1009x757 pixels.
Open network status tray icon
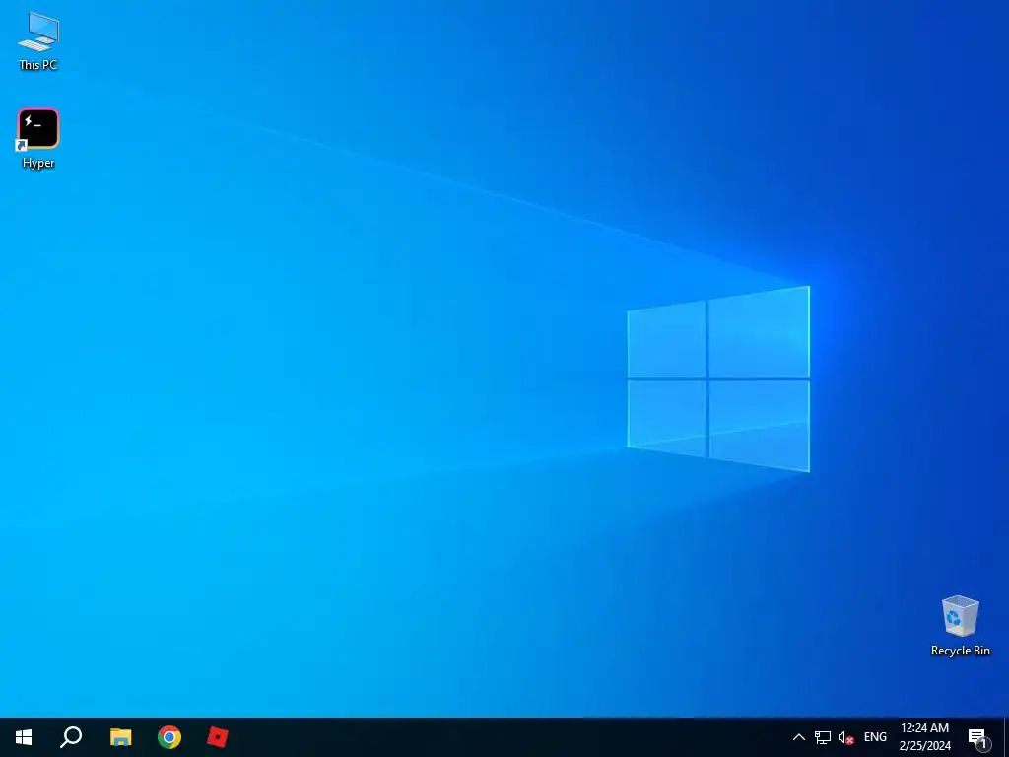(x=823, y=737)
